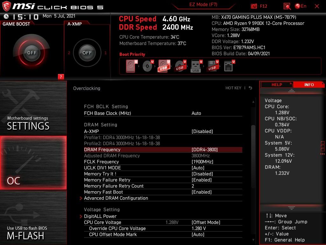Click the info panel top collapse handle
Screen dimensions: 326x245
click(292, 90)
